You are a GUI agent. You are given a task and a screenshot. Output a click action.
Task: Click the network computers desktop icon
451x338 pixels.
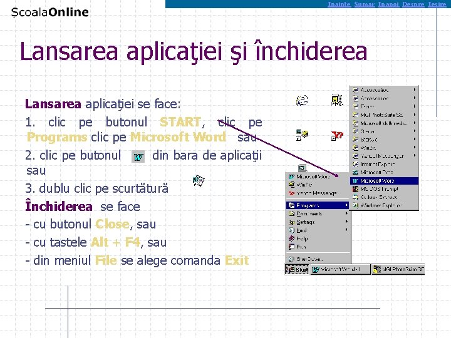click(302, 135)
